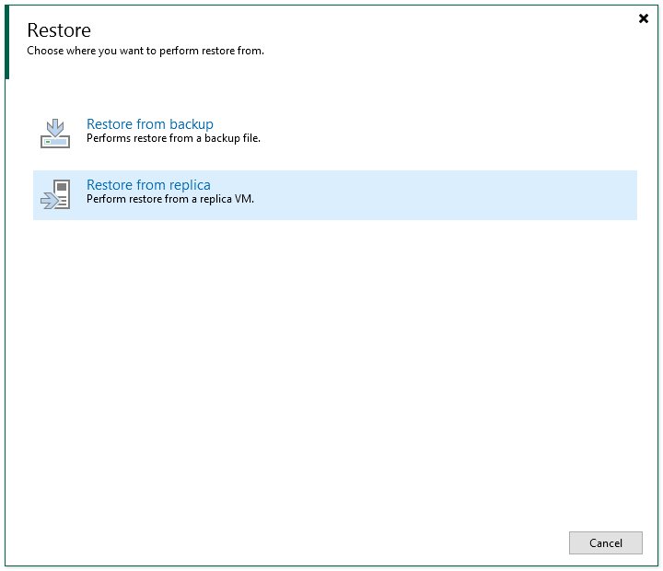Viewport: 663px width, 571px height.
Task: Click the down arrow on the backup icon
Action: [55, 125]
